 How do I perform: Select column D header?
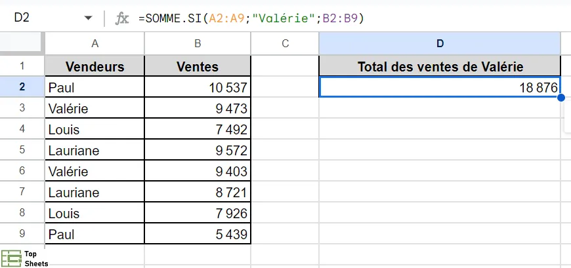click(x=440, y=44)
